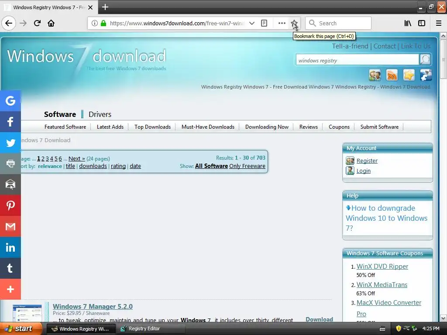Open WinX DVD Ripper coupon link

coord(382,267)
